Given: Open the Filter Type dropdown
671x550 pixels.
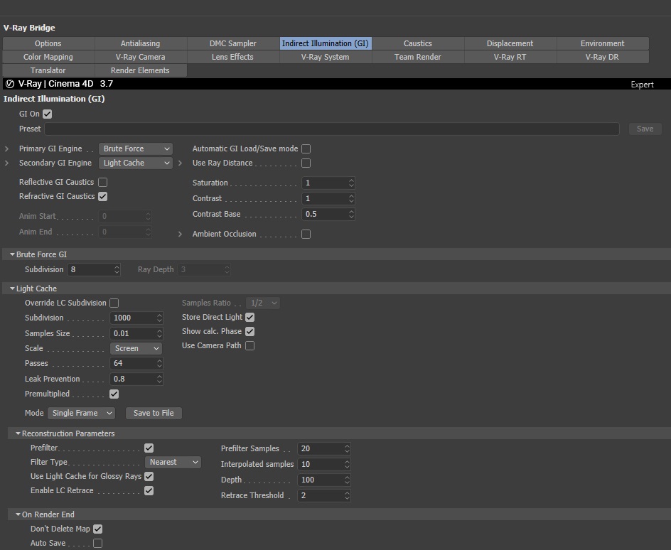Looking at the screenshot, I should (173, 463).
